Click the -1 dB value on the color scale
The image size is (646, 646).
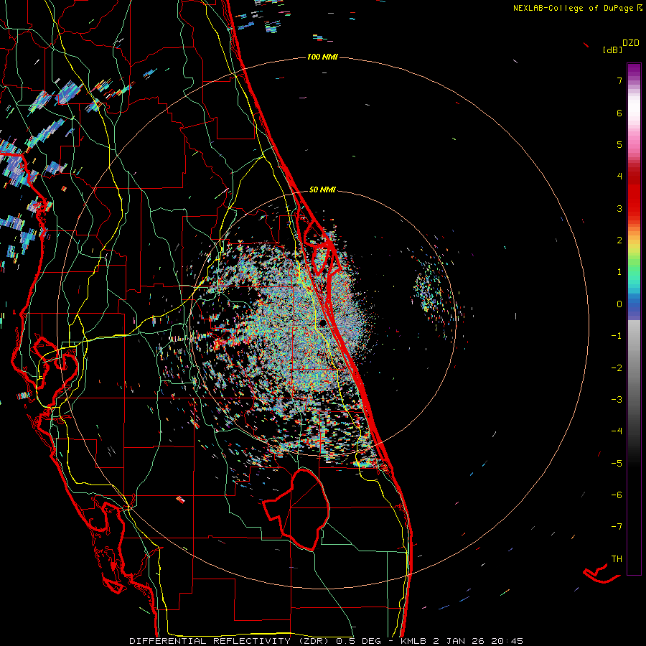(617, 336)
